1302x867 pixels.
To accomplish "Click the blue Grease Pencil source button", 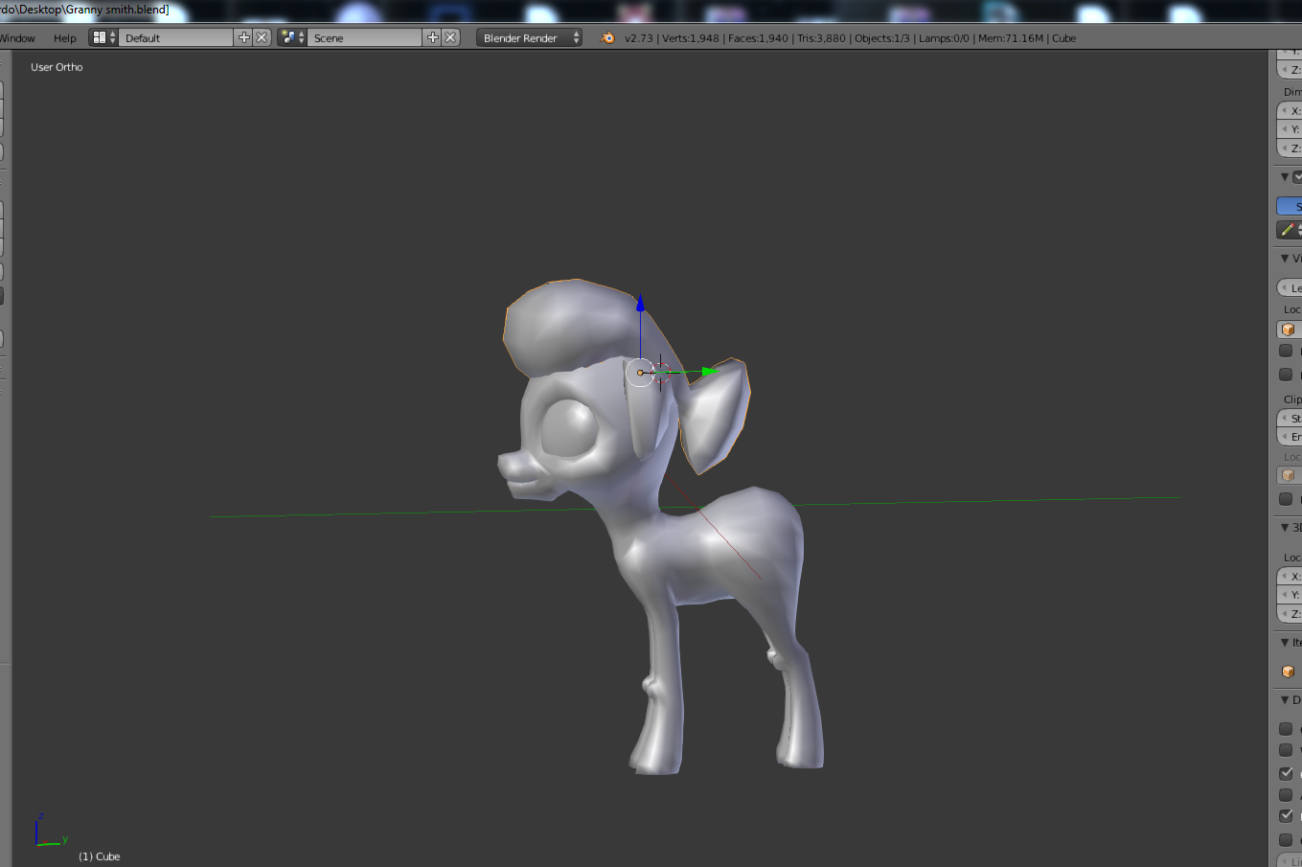I will click(1290, 206).
